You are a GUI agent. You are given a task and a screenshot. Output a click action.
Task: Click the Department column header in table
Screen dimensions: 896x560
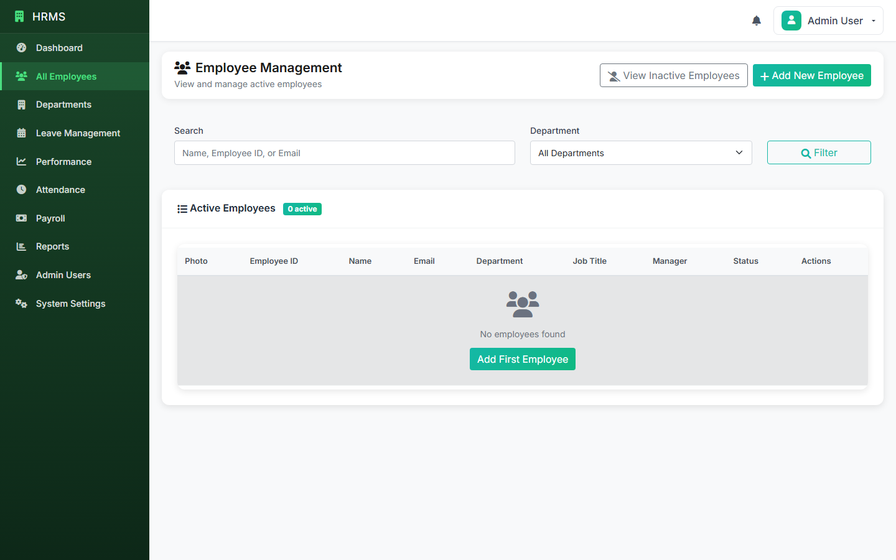pyautogui.click(x=500, y=261)
